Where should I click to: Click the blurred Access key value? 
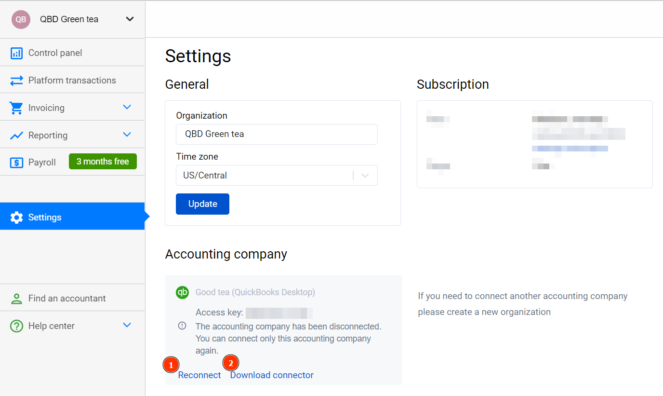click(279, 313)
